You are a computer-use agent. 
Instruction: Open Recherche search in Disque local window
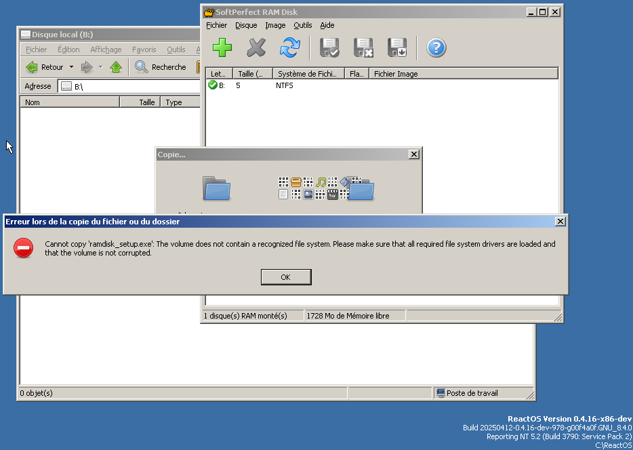pyautogui.click(x=160, y=67)
